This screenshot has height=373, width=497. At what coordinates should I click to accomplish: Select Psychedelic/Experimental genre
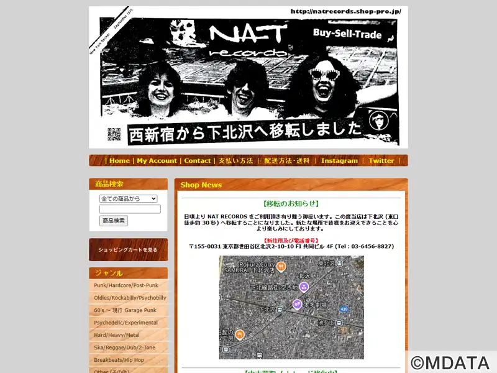tap(126, 323)
